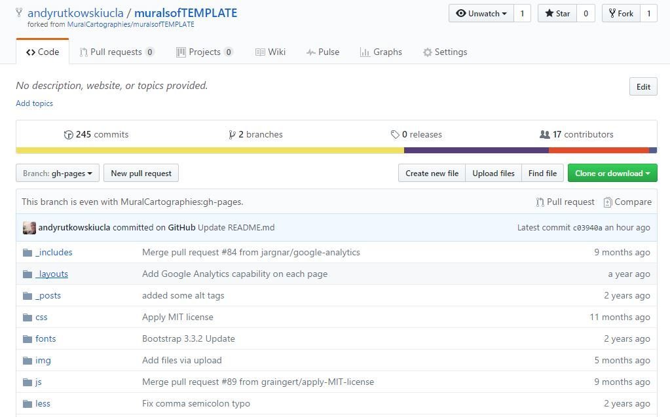
Task: Open the _layouts folder icon
Action: tap(28, 274)
